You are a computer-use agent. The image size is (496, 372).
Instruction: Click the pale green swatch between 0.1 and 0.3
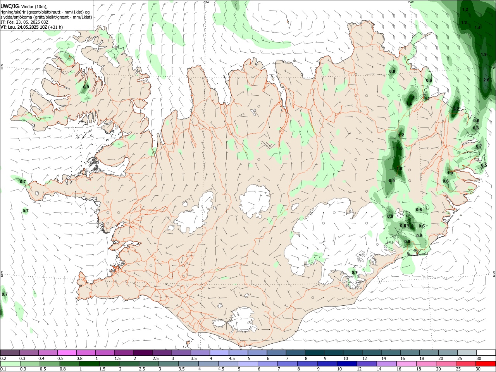(x=10, y=363)
